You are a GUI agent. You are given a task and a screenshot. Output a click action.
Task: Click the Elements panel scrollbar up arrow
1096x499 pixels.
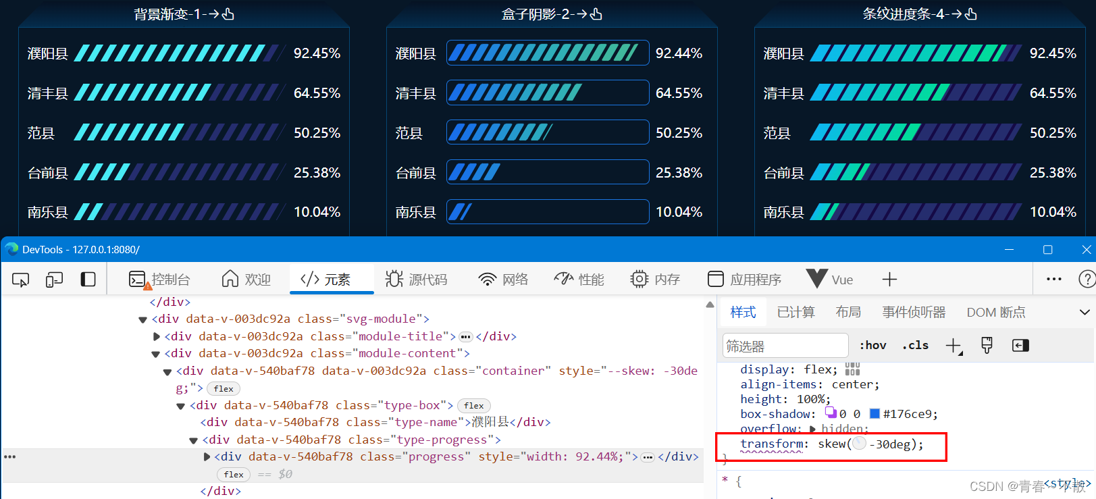coord(710,305)
